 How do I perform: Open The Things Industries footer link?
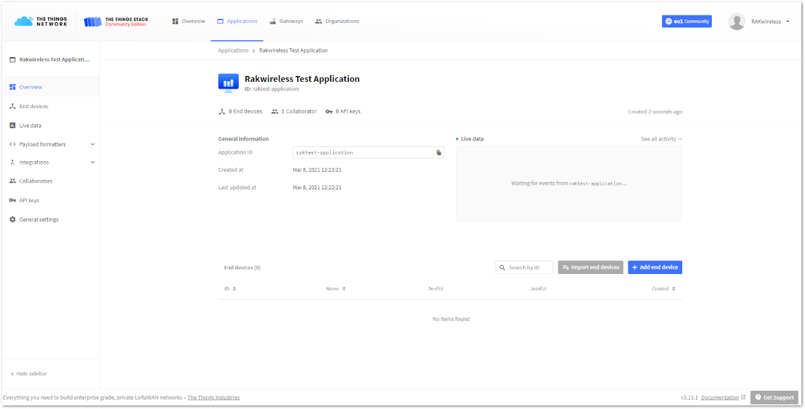(x=213, y=398)
